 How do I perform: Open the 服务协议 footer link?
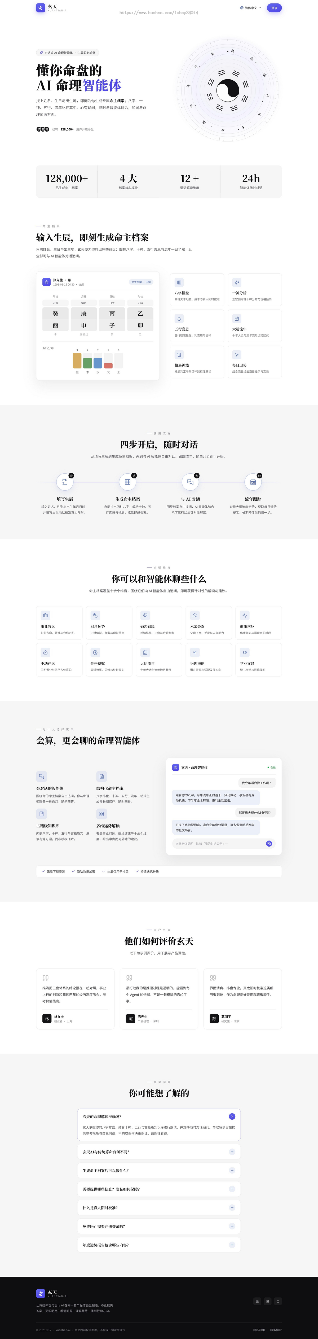[276, 1330]
